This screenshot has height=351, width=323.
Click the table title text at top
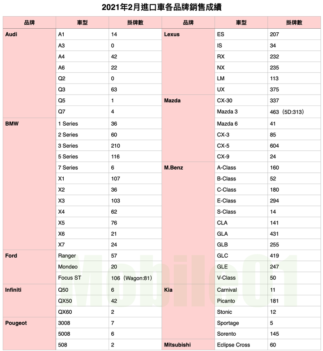[161, 7]
